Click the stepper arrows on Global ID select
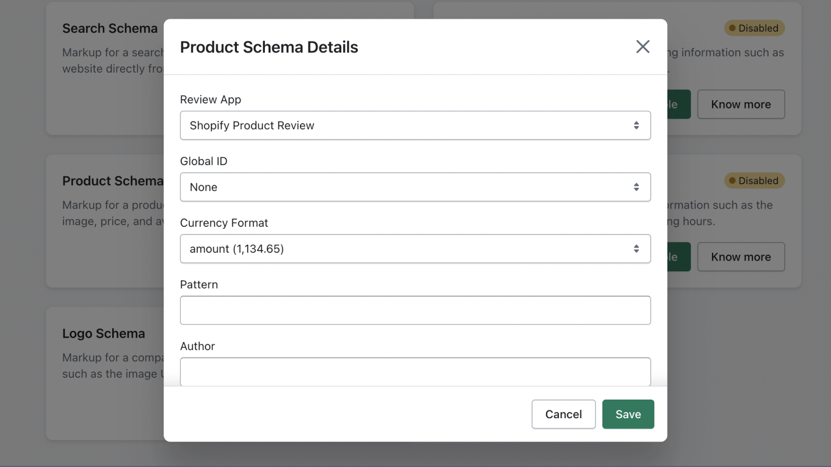 pyautogui.click(x=636, y=187)
